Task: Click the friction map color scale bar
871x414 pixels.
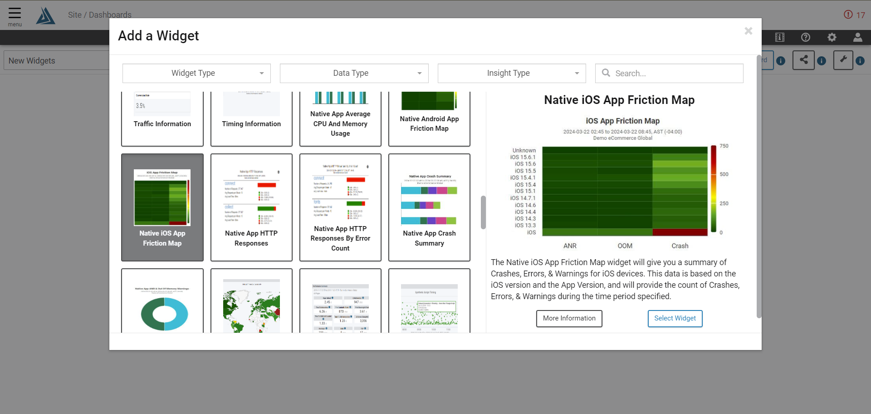Action: click(714, 189)
